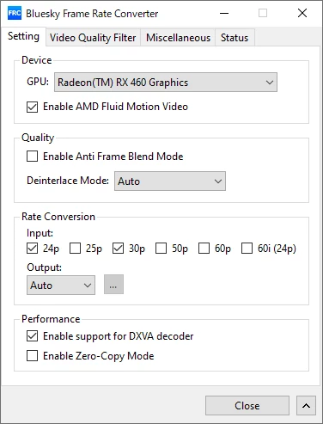The width and height of the screenshot is (323, 424).
Task: Open the GPU dropdown showing Radeon RX 460
Action: tap(166, 83)
